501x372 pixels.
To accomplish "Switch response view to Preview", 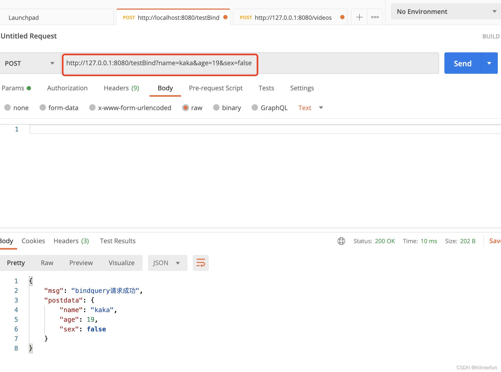I will (x=81, y=263).
